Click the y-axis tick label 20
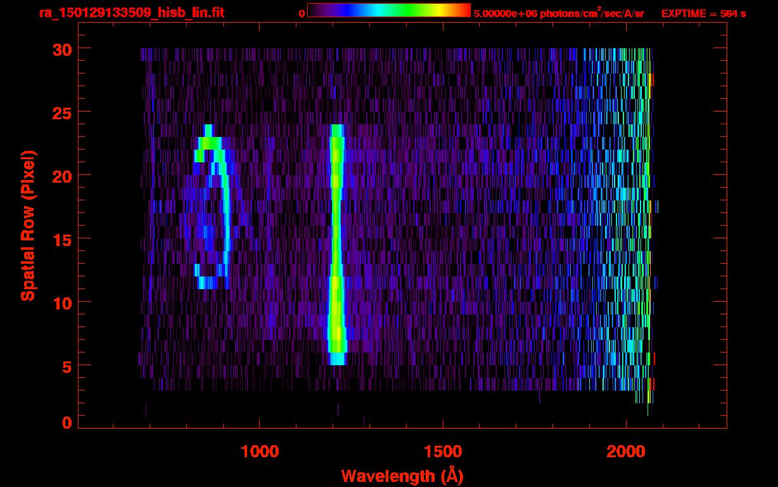This screenshot has width=778, height=487. coord(61,176)
